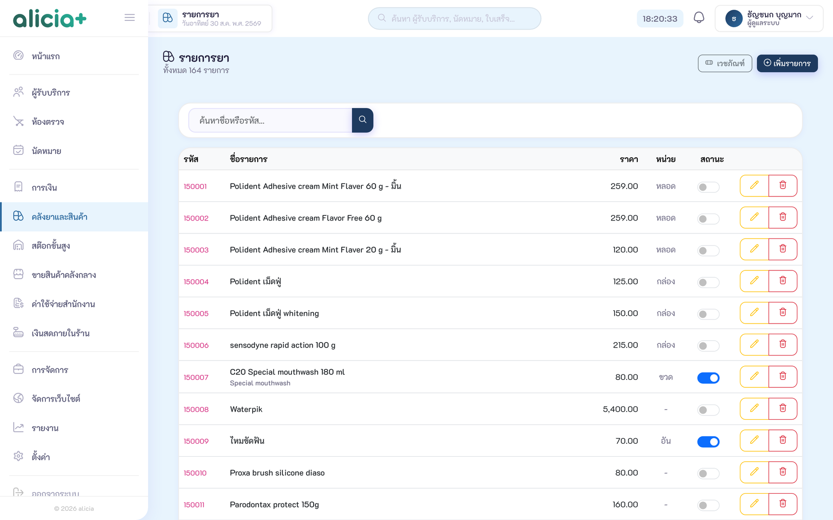Delete Parodontax protect 150g
833x520 pixels.
[x=783, y=504]
